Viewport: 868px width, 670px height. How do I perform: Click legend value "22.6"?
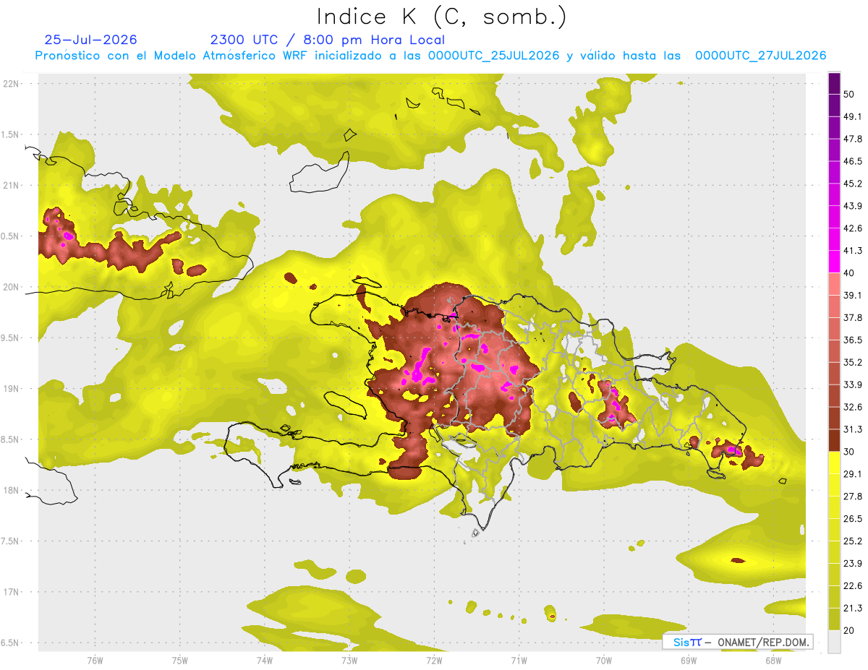coord(853,585)
